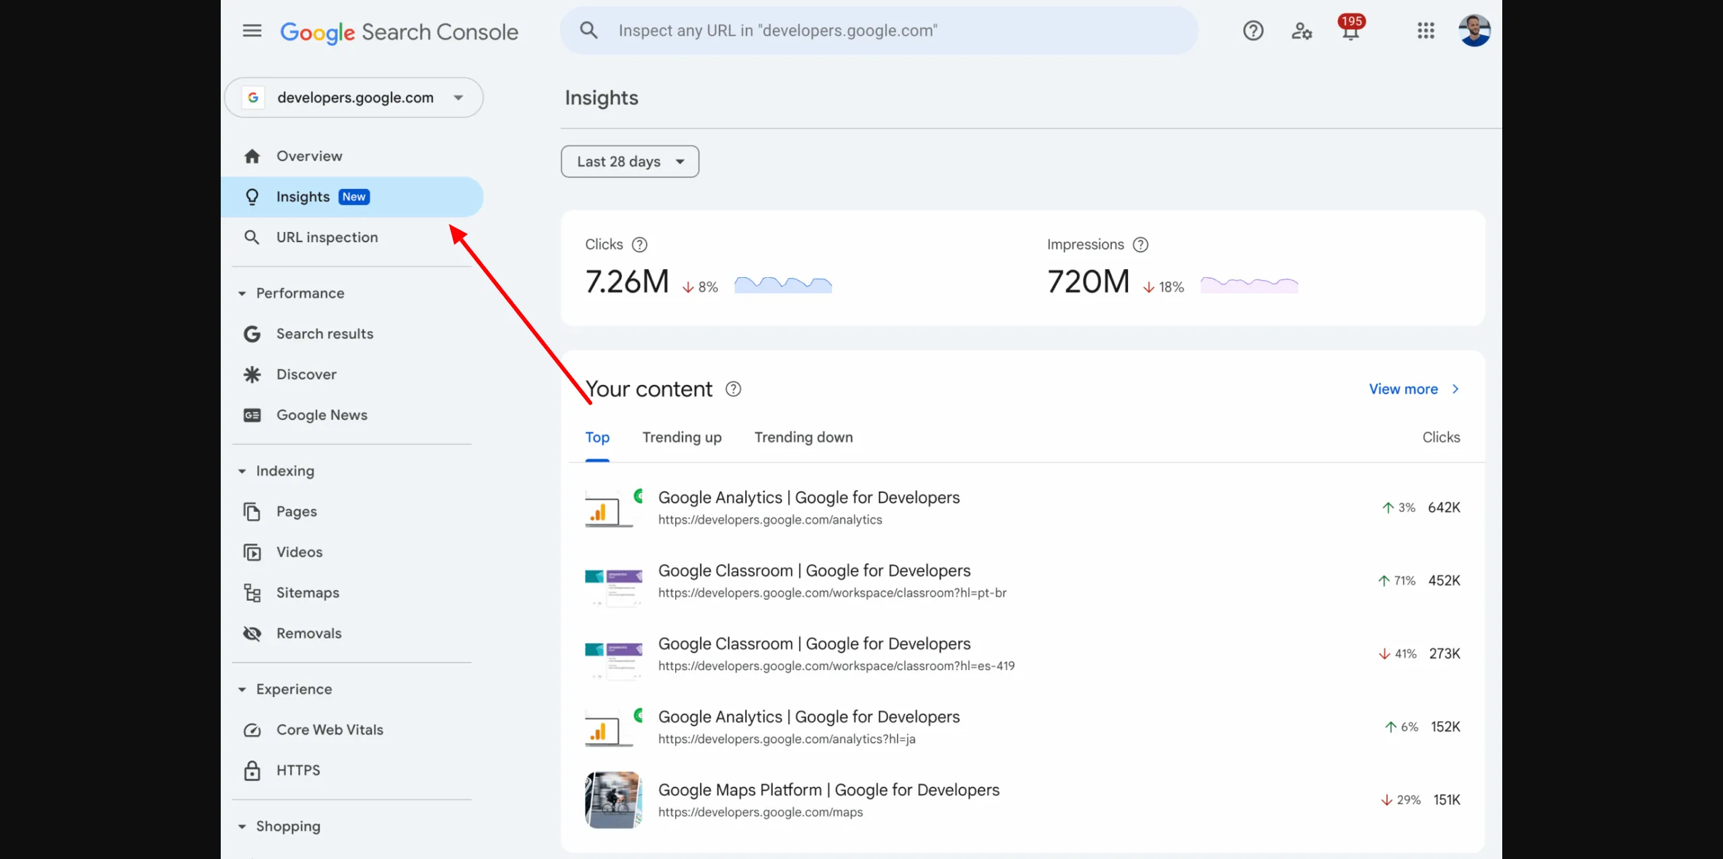Open URL inspection from sidebar
Screen dimensions: 1723x859
point(352,237)
